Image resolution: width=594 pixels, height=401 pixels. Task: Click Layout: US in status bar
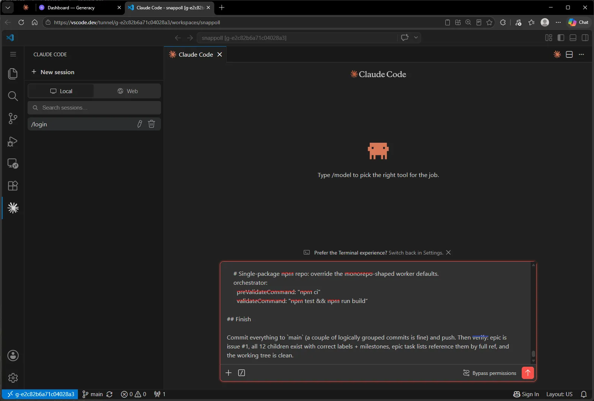coord(559,394)
